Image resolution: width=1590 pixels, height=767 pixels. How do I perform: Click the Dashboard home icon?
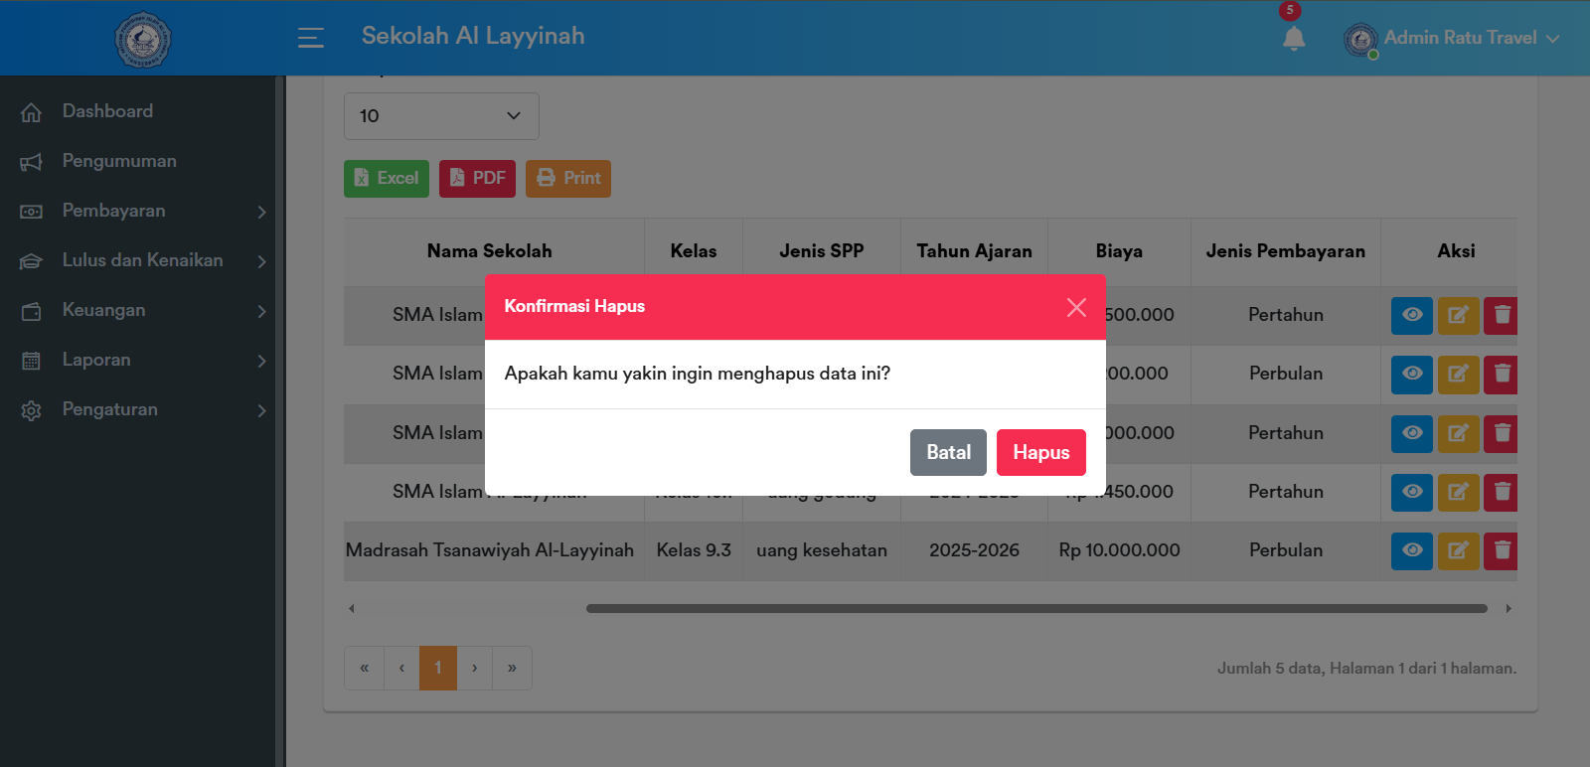(x=32, y=112)
